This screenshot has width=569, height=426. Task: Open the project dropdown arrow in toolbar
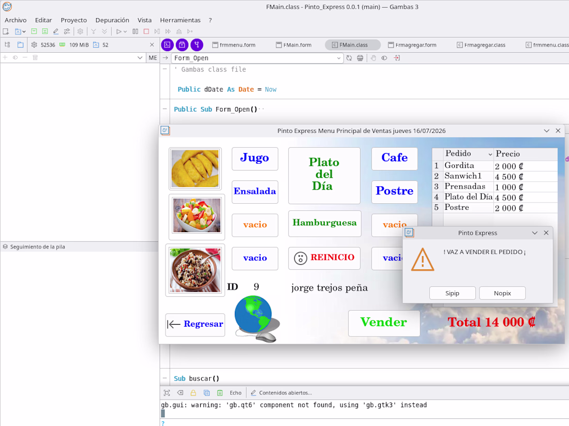pyautogui.click(x=24, y=32)
